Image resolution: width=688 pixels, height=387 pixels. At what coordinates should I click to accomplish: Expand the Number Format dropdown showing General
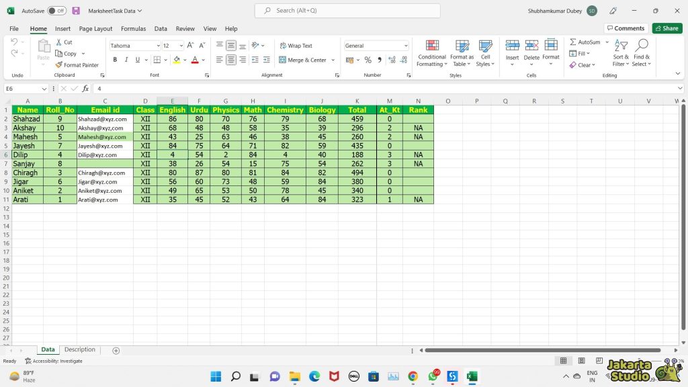pyautogui.click(x=406, y=46)
